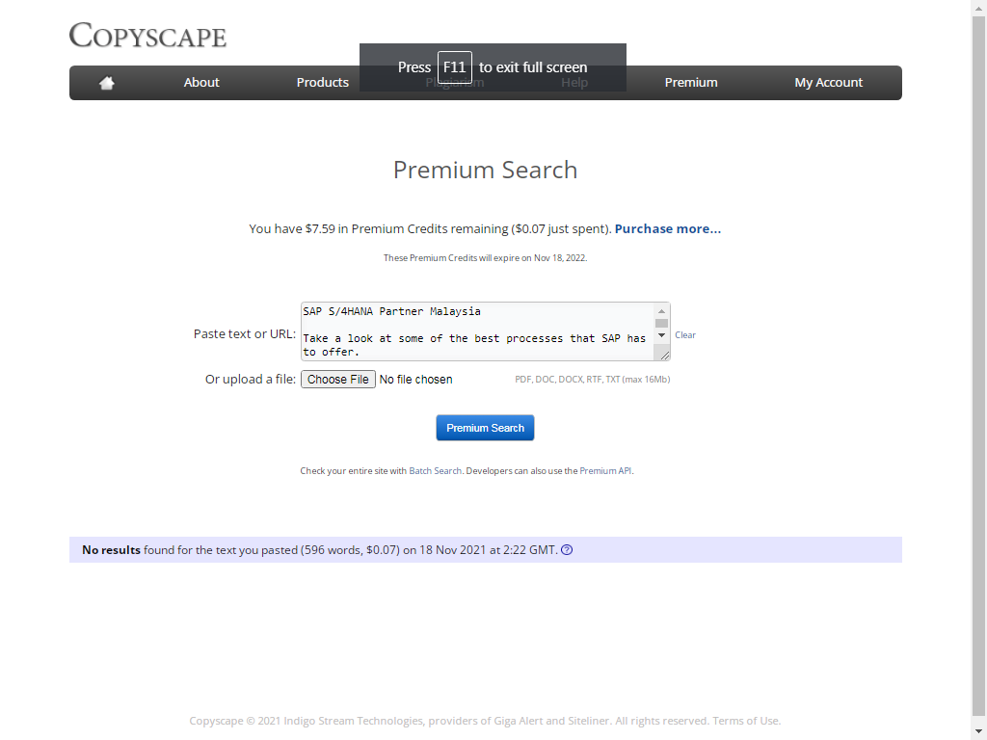Clear the pasted text
This screenshot has width=987, height=740.
point(685,334)
